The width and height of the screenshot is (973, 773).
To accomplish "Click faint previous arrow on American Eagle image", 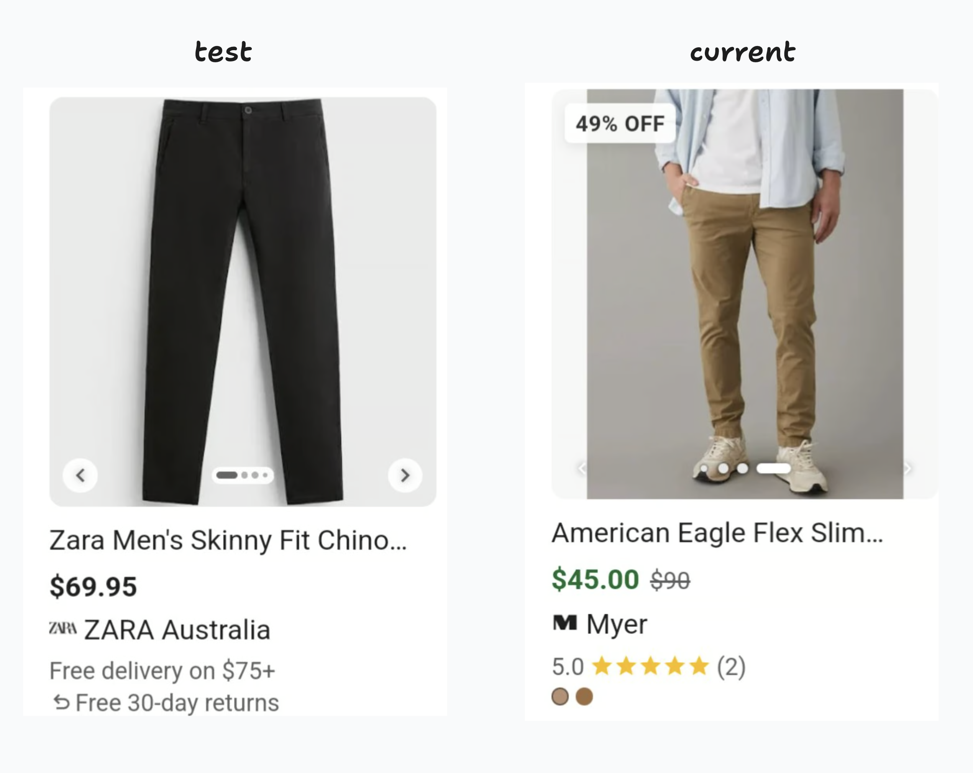I will pyautogui.click(x=582, y=468).
